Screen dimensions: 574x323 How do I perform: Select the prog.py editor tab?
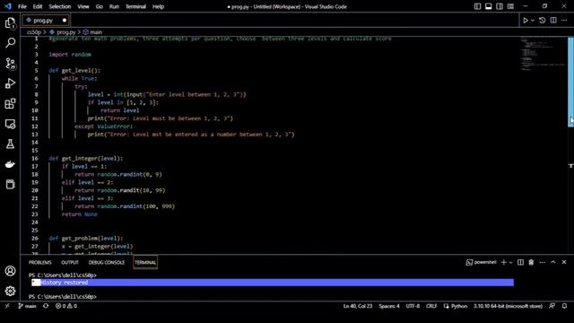[x=46, y=21]
